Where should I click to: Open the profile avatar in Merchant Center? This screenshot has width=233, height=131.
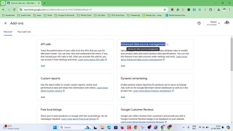pyautogui.click(x=227, y=23)
